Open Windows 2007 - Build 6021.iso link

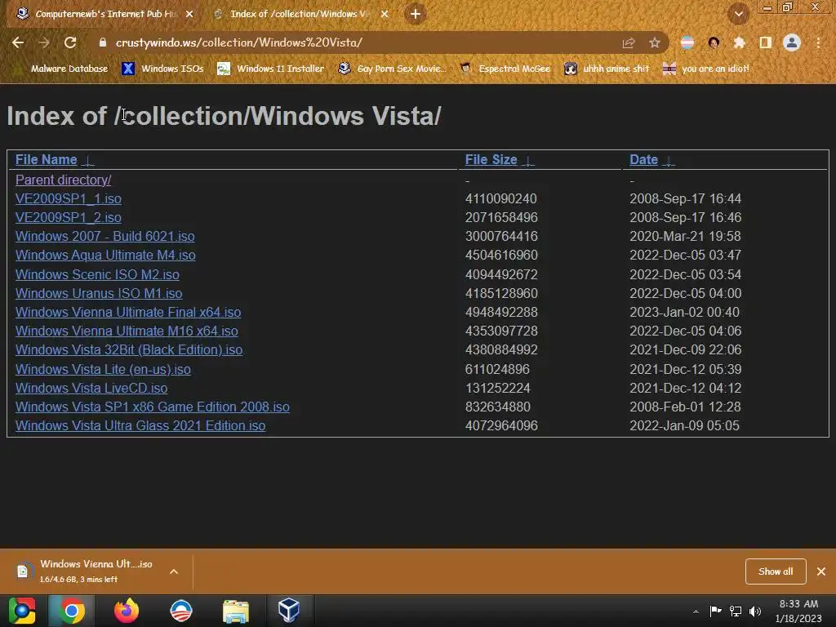pyautogui.click(x=105, y=236)
